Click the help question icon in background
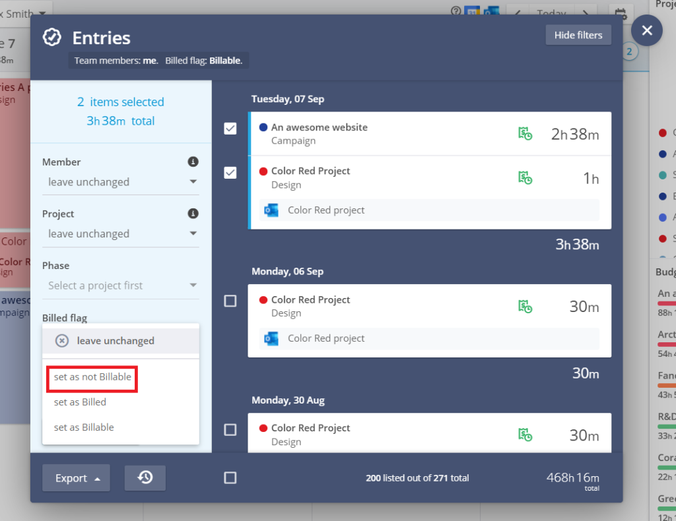 [456, 11]
